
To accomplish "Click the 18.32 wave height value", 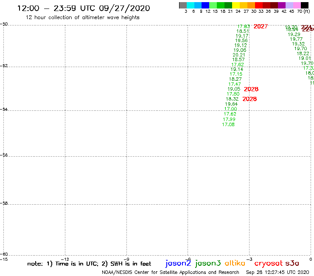I will [x=232, y=99].
